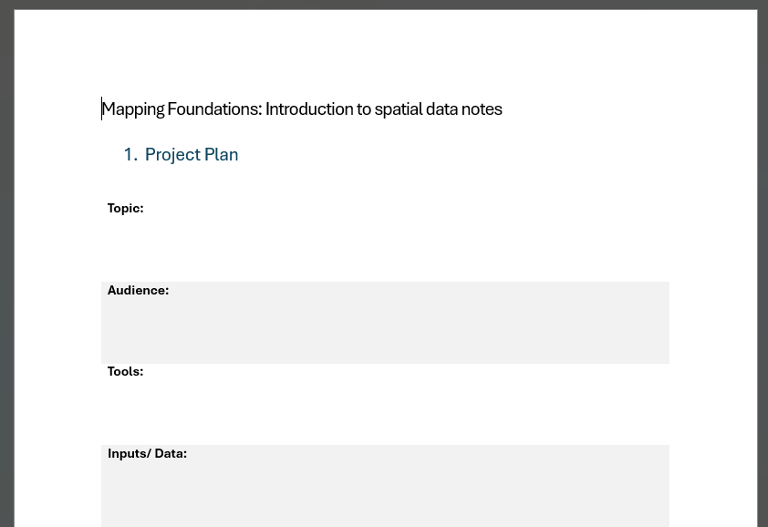Click the word "Project" in the heading

pyautogui.click(x=172, y=155)
